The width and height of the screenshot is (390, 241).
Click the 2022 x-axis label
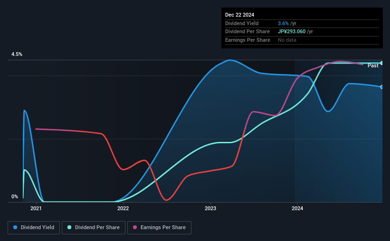click(x=123, y=208)
